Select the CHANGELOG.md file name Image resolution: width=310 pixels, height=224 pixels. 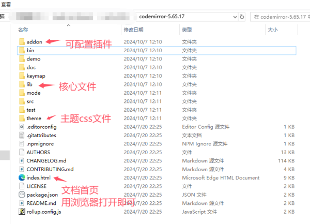[47, 161]
